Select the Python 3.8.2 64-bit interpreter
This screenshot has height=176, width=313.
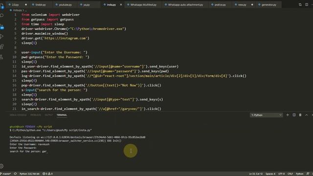pyautogui.click(x=29, y=174)
